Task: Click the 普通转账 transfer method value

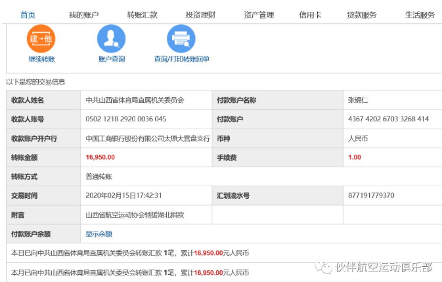Action: click(99, 176)
